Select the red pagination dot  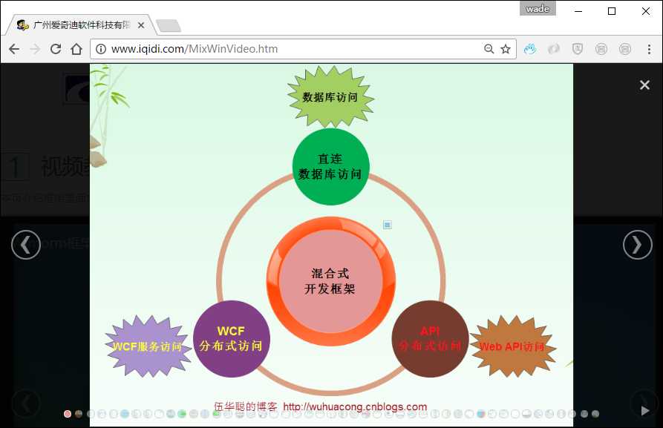point(67,414)
